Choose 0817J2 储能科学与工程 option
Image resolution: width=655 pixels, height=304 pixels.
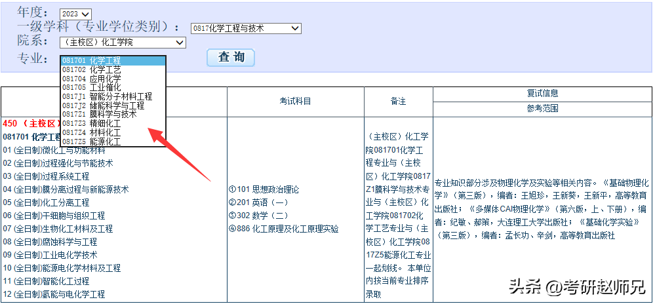[113, 105]
